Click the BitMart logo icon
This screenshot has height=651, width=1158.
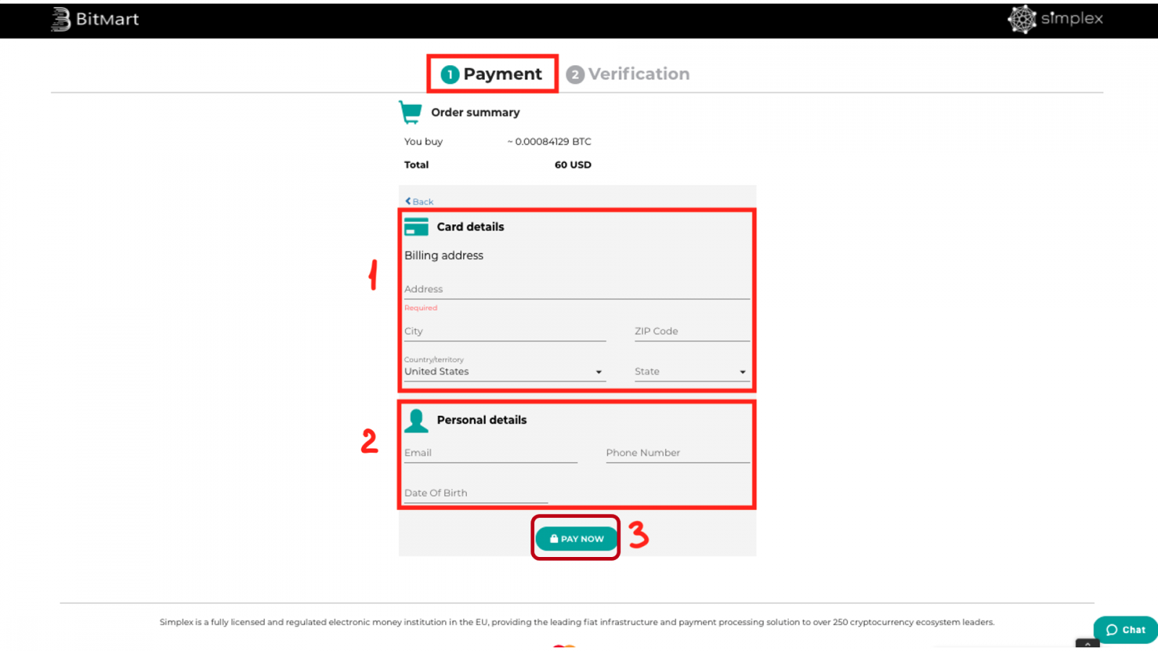[61, 20]
